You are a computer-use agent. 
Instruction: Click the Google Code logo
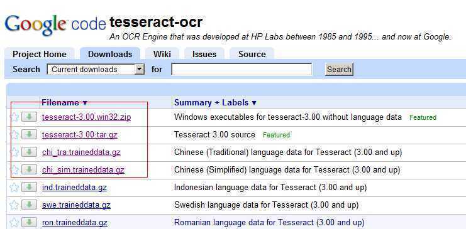tap(55, 25)
